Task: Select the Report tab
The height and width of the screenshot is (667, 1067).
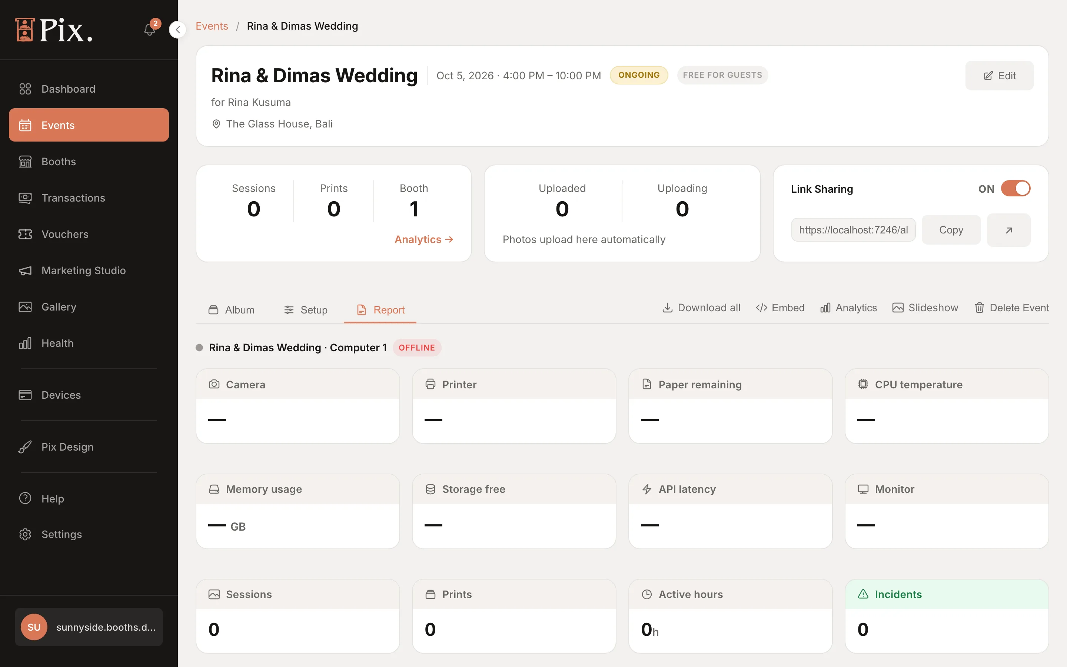Action: (x=380, y=310)
